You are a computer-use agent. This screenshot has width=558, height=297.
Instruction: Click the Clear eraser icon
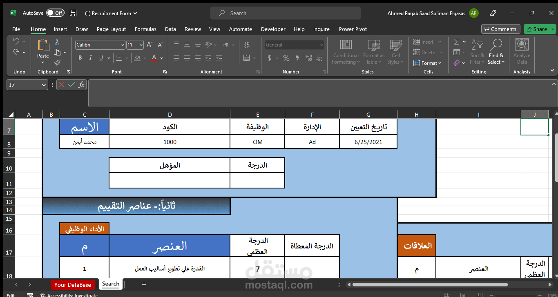tap(457, 63)
